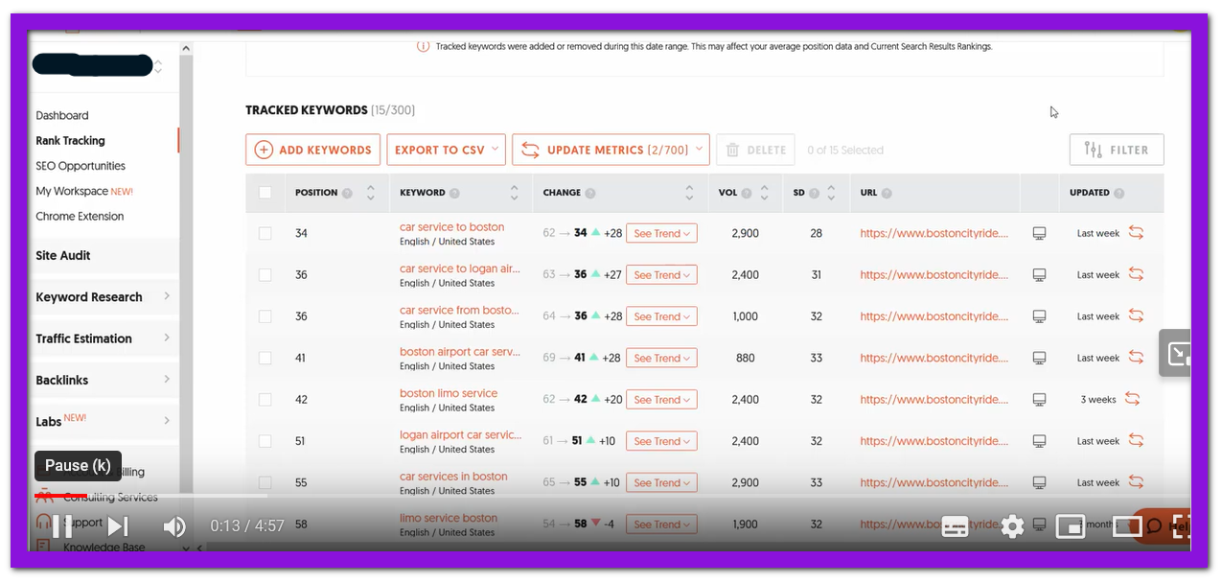This screenshot has width=1222, height=583.
Task: Check the boston airport car serv row
Action: [265, 358]
